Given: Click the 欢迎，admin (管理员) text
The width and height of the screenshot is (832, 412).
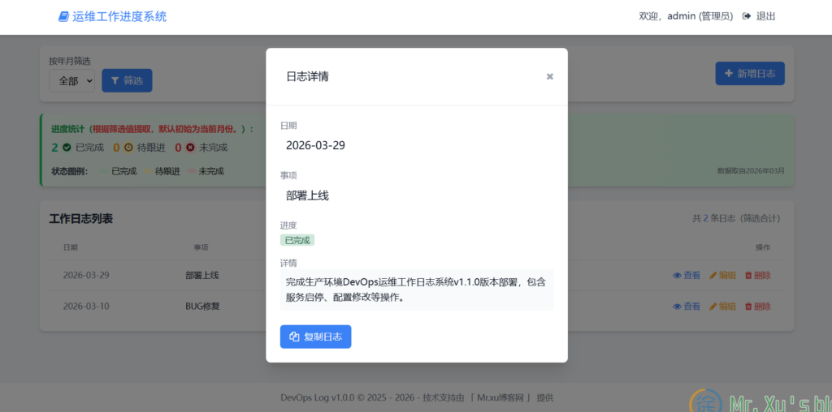Looking at the screenshot, I should point(686,16).
